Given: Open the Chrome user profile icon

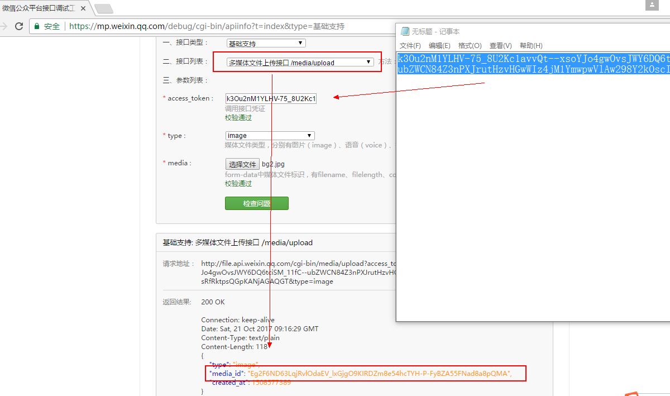Looking at the screenshot, I should coord(652,4).
